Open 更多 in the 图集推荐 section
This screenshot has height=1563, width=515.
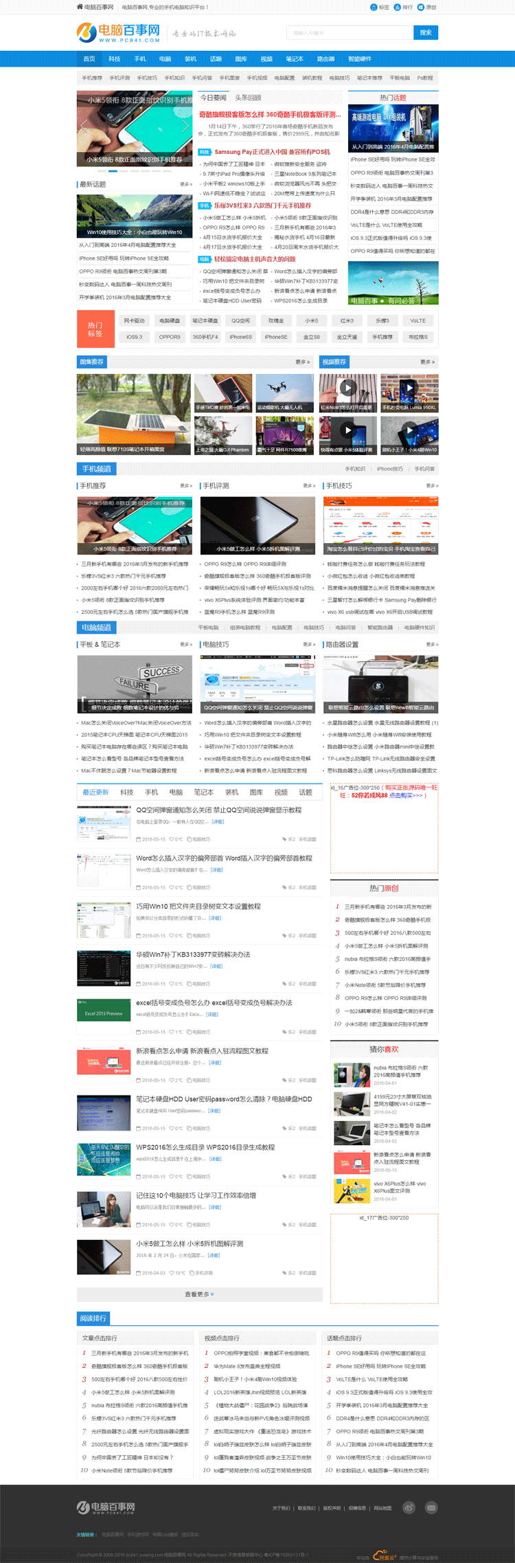click(302, 362)
